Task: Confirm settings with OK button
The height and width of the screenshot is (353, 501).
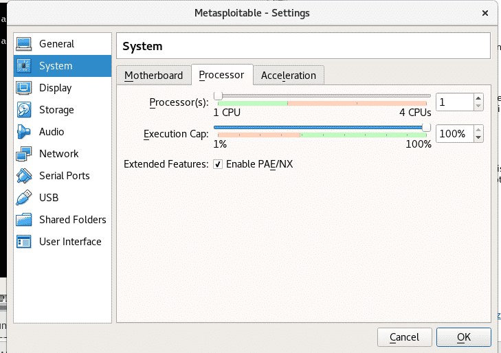Action: pos(464,337)
